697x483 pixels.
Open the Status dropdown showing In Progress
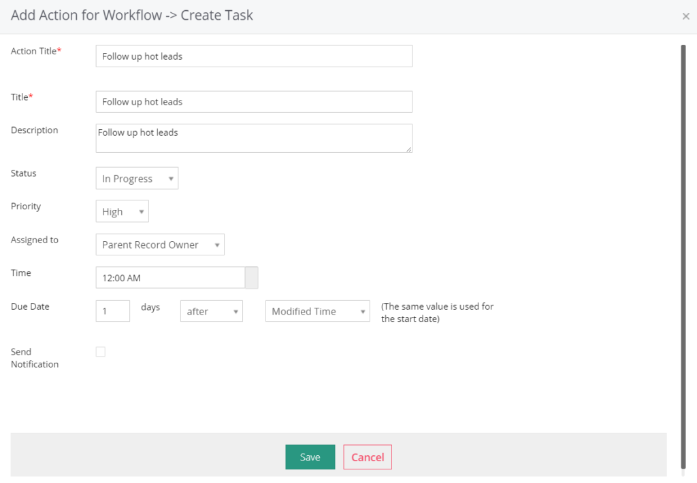pyautogui.click(x=137, y=178)
